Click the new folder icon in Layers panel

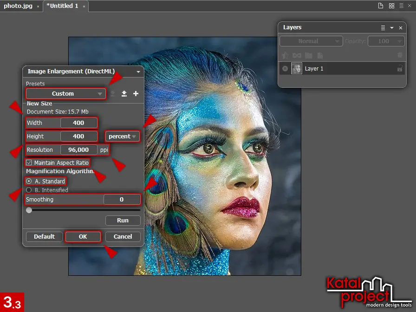(308, 55)
